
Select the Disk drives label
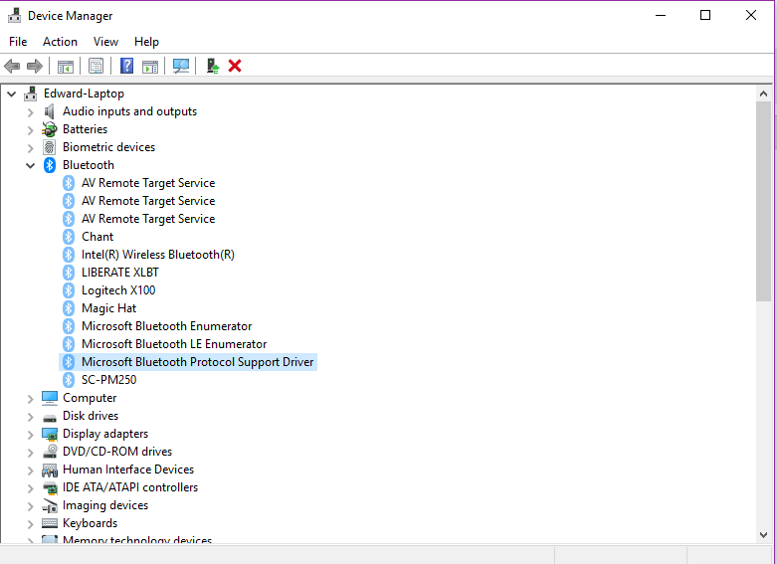coord(91,416)
